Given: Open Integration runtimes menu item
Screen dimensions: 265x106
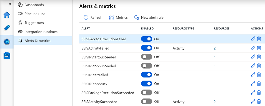Looking at the screenshot, I should point(43,32).
